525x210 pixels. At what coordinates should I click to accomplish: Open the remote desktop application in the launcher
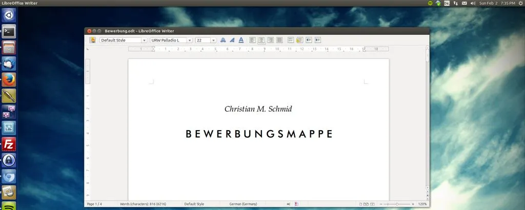tap(9, 112)
